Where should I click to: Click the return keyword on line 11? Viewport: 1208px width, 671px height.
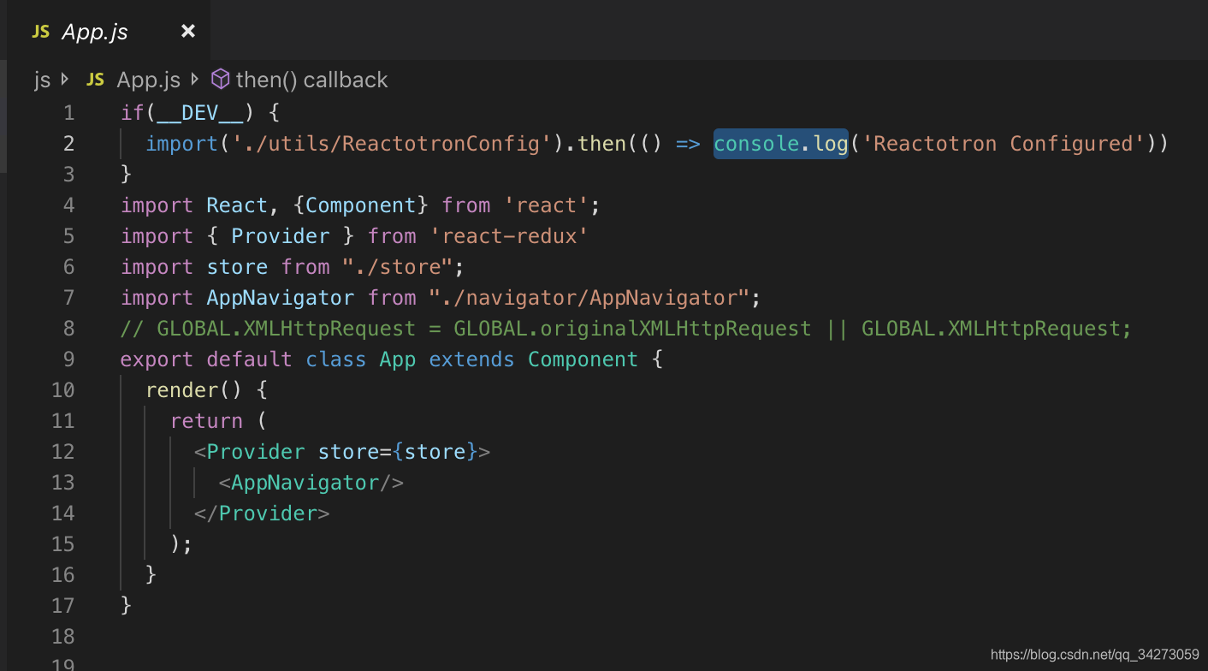point(207,421)
